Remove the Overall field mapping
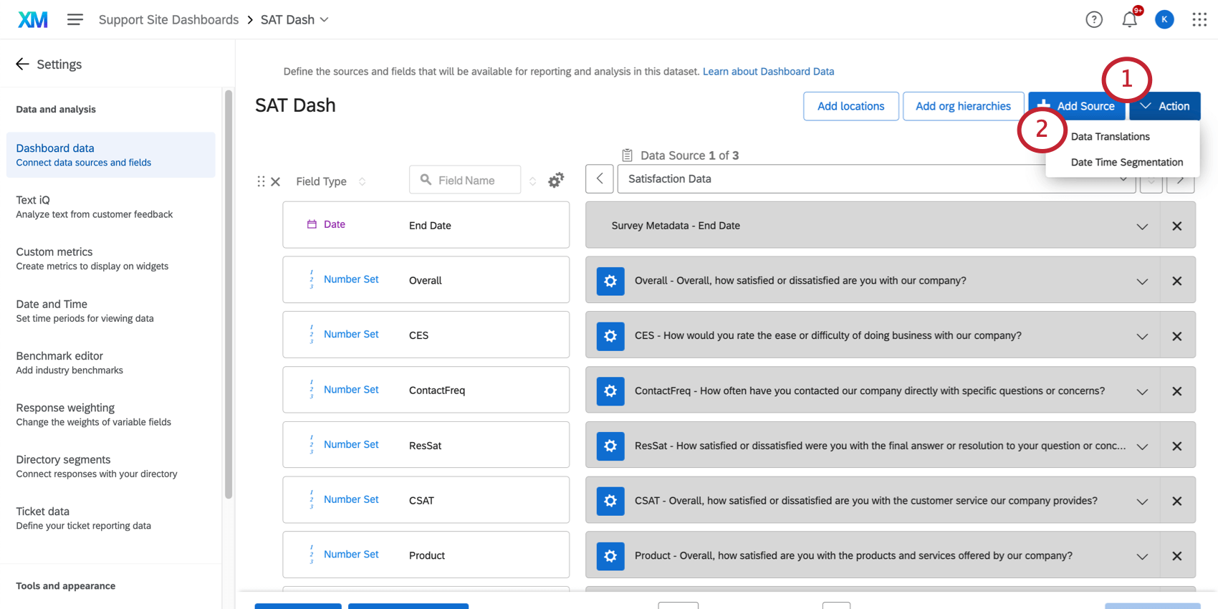This screenshot has height=609, width=1218. pos(1176,282)
